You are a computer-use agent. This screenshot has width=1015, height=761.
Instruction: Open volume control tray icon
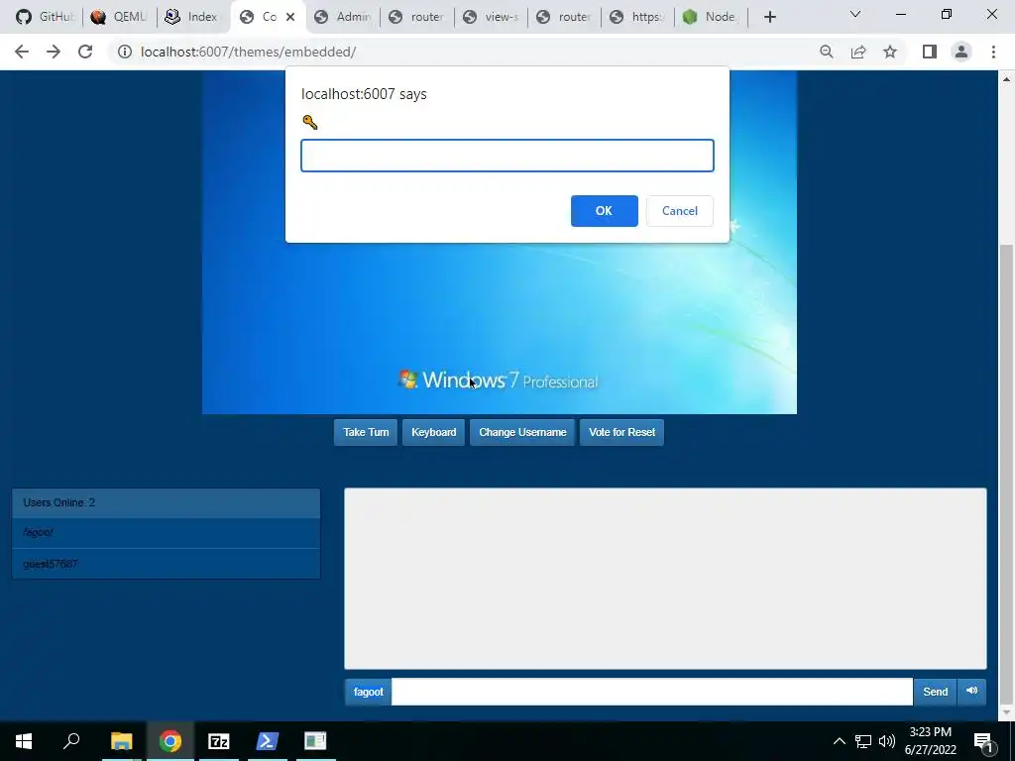(887, 741)
